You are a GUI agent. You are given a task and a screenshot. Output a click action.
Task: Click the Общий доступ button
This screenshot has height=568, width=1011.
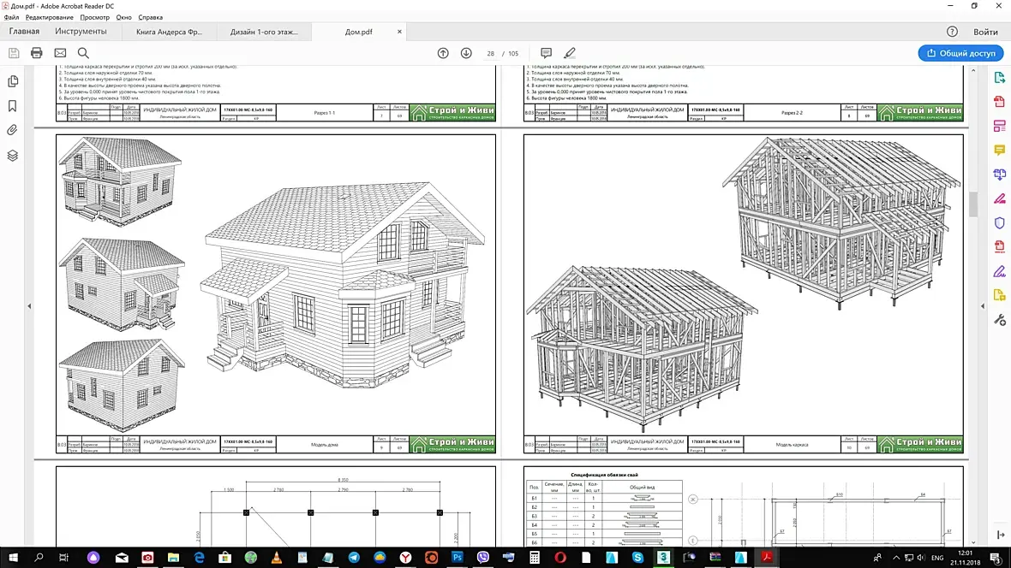pos(960,53)
